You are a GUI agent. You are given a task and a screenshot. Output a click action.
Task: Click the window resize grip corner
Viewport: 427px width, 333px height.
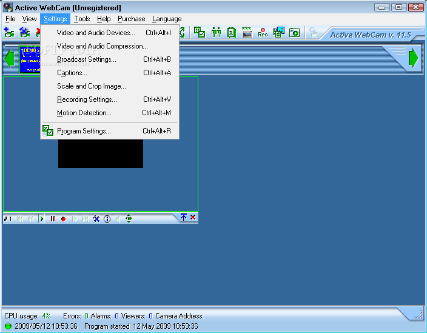point(419,315)
